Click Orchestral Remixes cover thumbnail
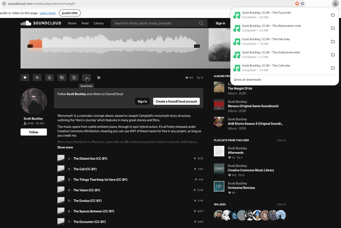The image size is (341, 228). tap(219, 186)
